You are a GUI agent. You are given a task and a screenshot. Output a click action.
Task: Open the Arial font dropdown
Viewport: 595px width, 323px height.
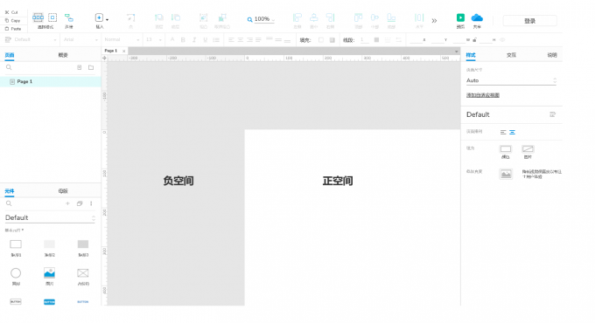click(80, 39)
